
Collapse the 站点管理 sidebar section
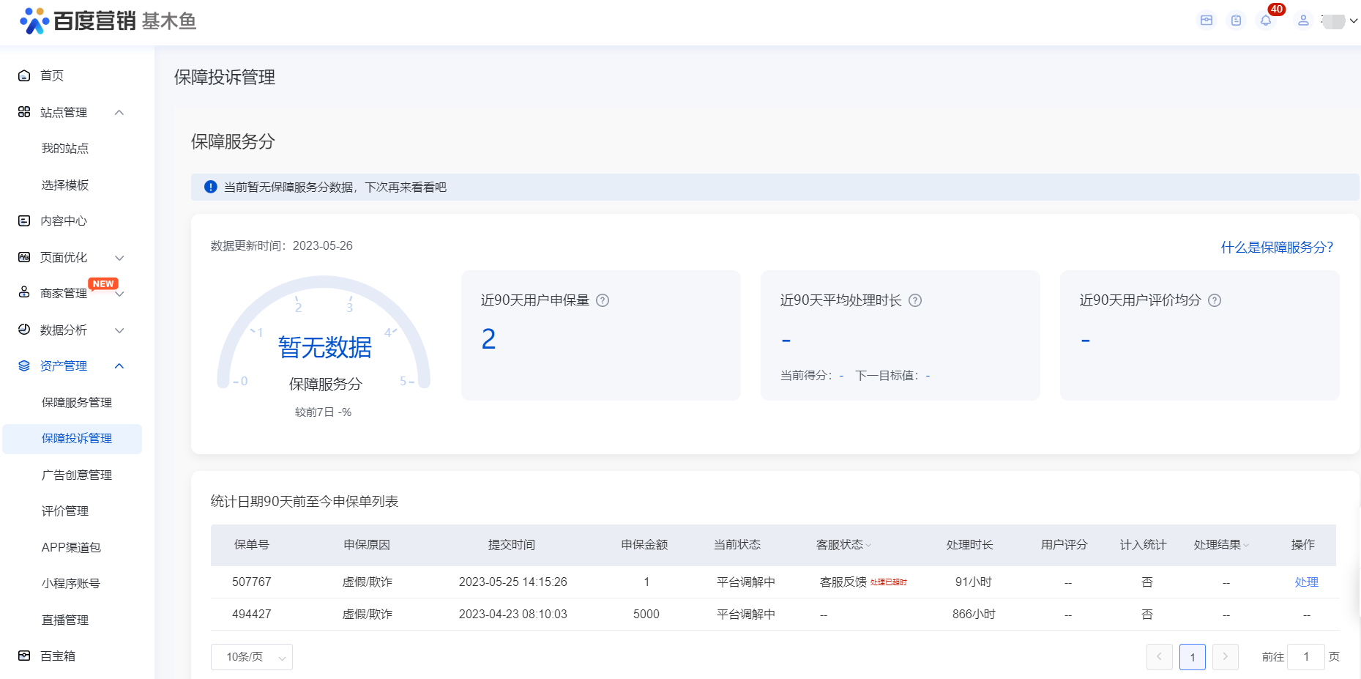click(x=119, y=112)
